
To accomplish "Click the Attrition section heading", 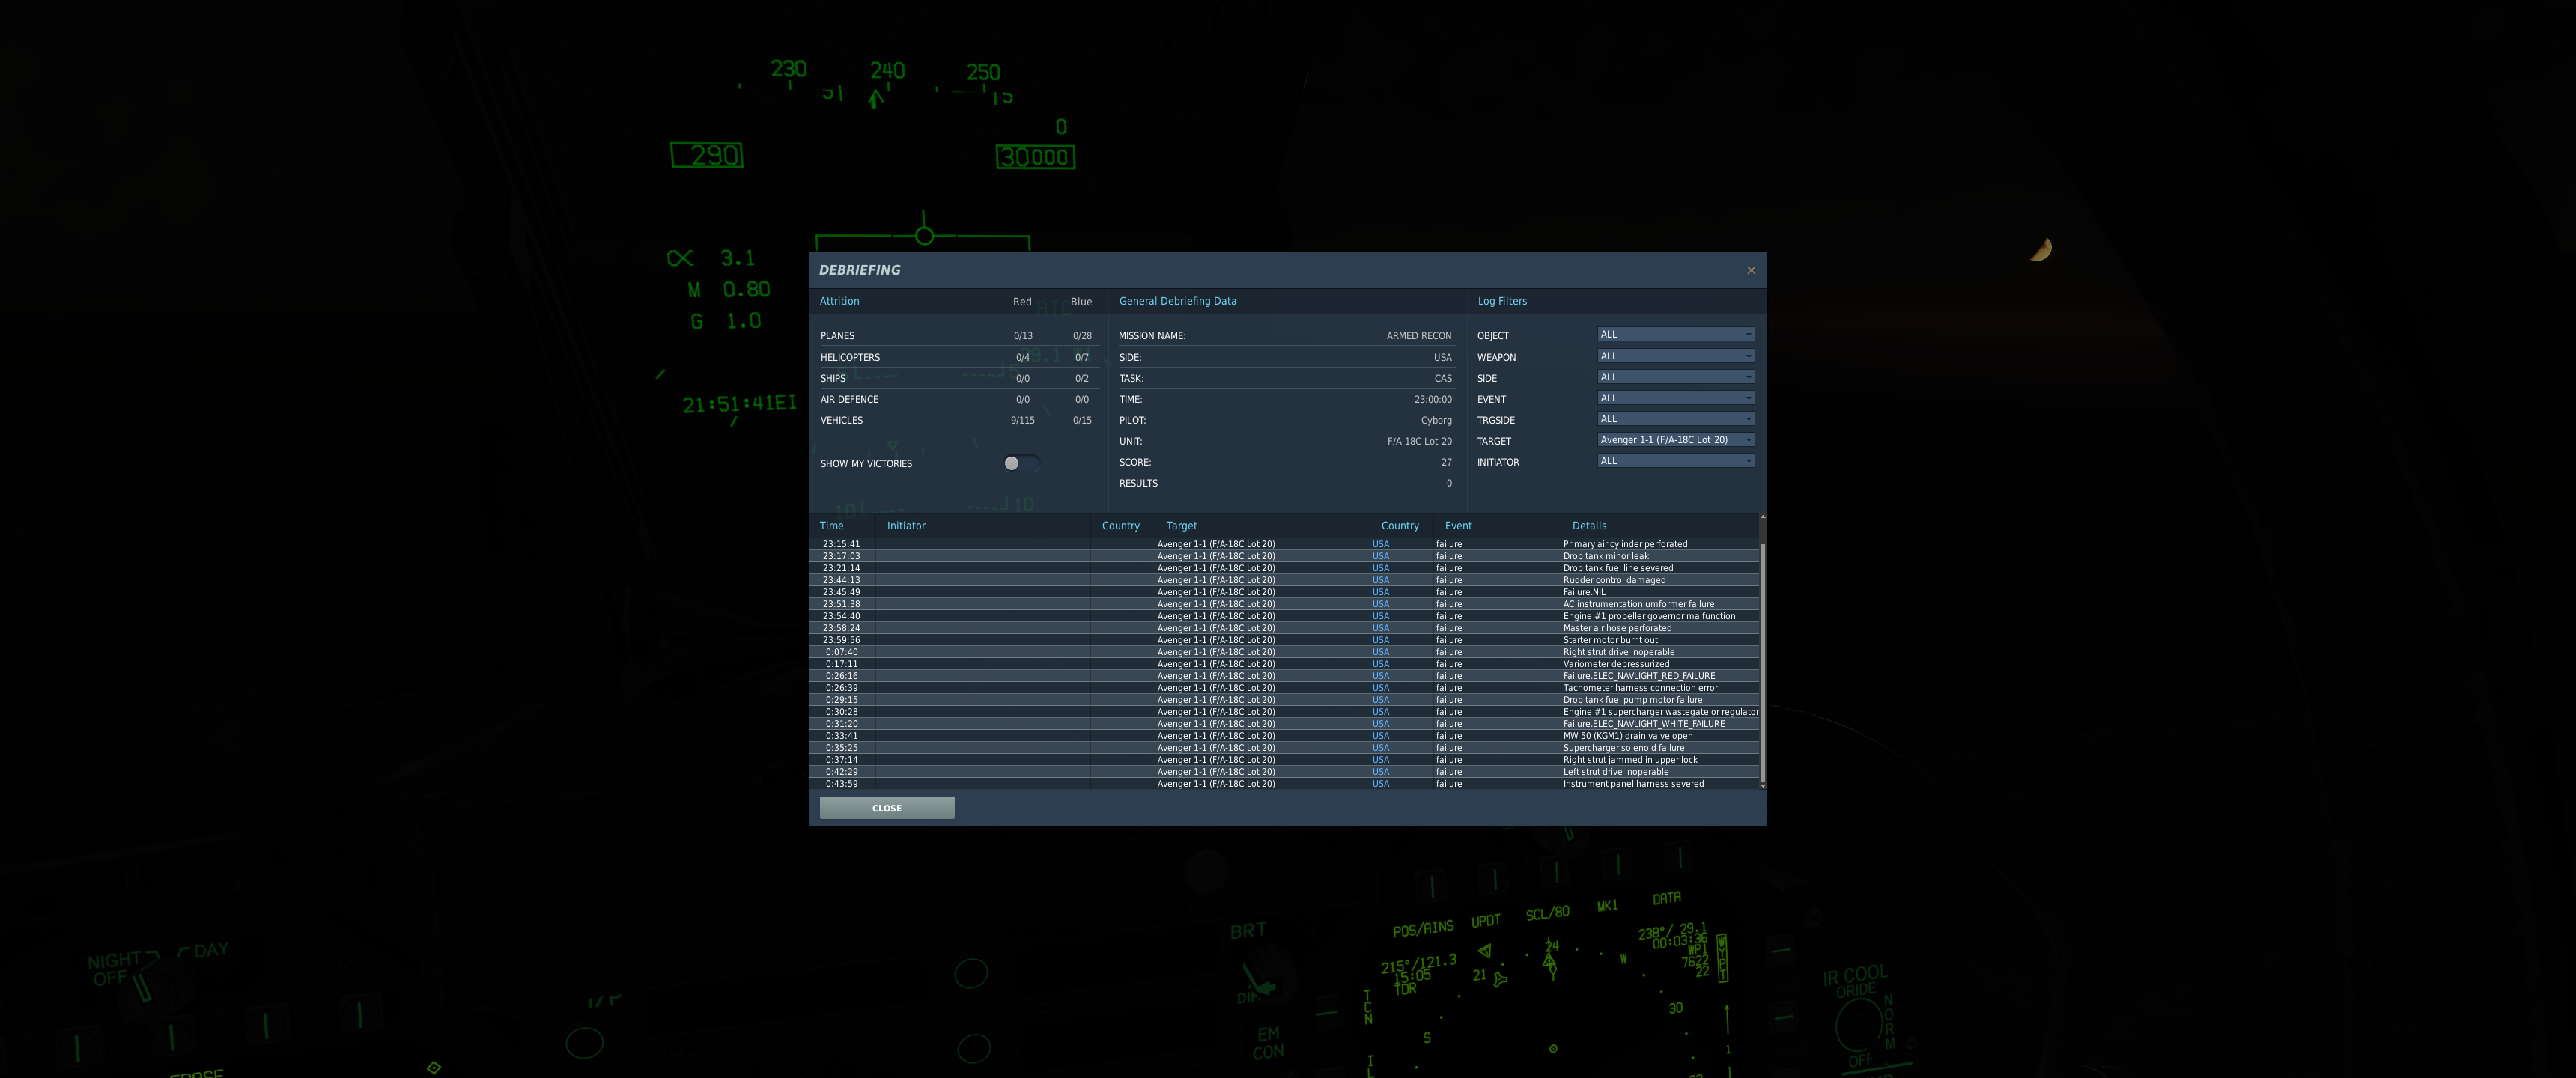I will point(839,301).
